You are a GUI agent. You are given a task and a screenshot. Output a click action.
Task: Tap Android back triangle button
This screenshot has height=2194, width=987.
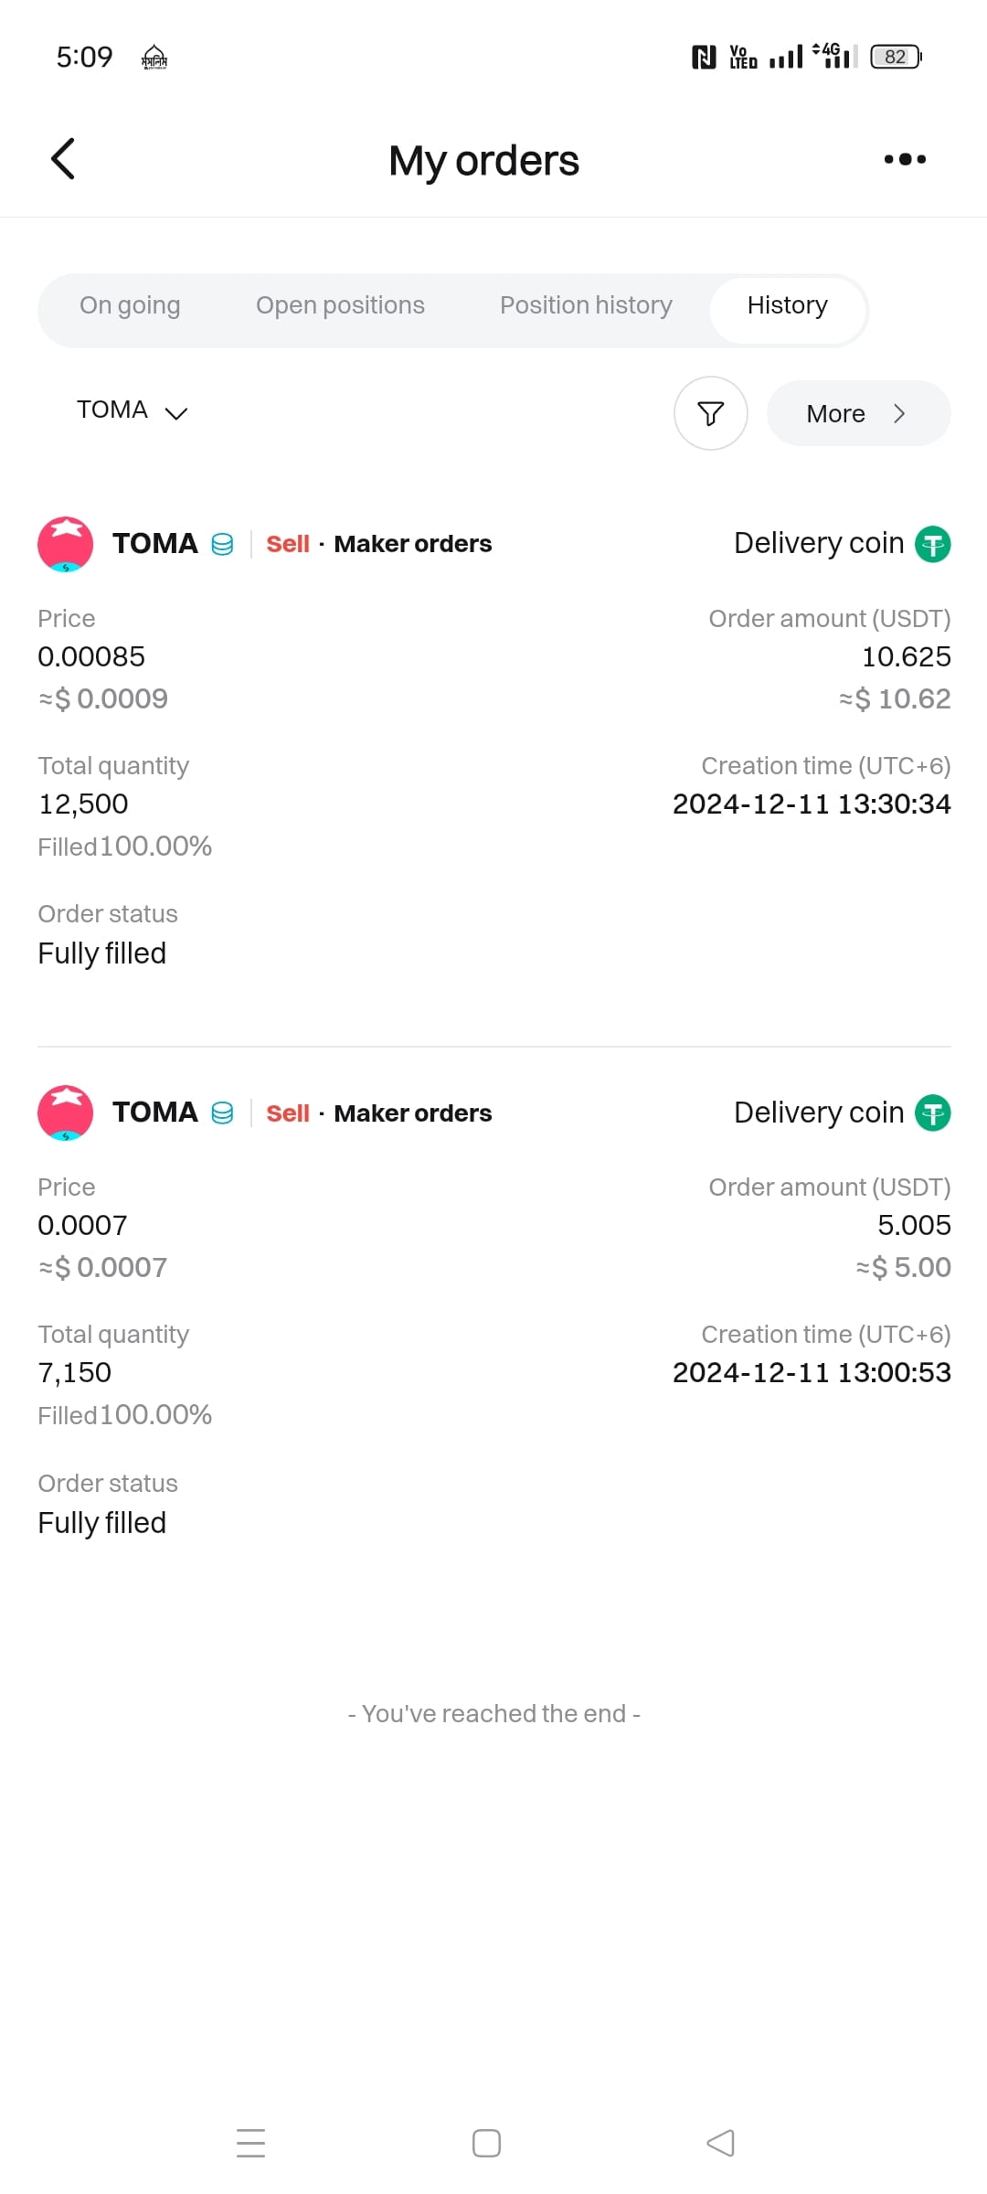click(x=720, y=2143)
